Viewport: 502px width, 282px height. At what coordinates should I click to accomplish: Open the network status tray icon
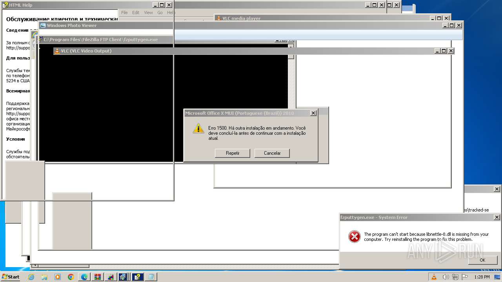pyautogui.click(x=456, y=277)
